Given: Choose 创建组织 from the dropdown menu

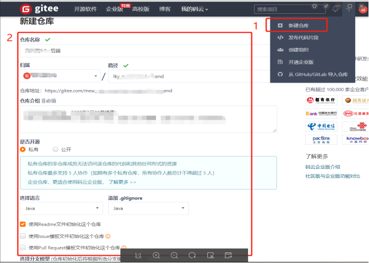Looking at the screenshot, I should [x=312, y=50].
